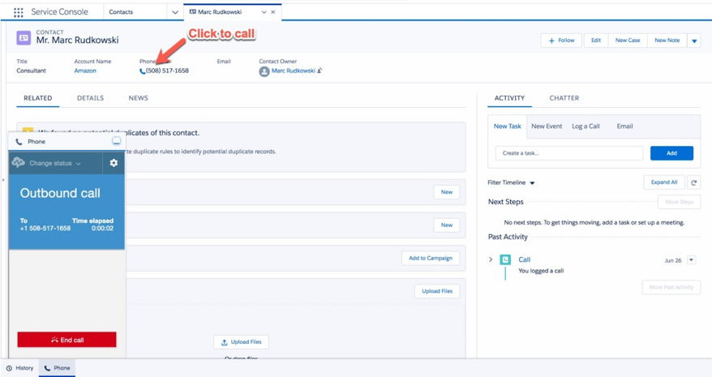This screenshot has width=712, height=377.
Task: Open the Contacts navigation dropdown
Action: 175,12
